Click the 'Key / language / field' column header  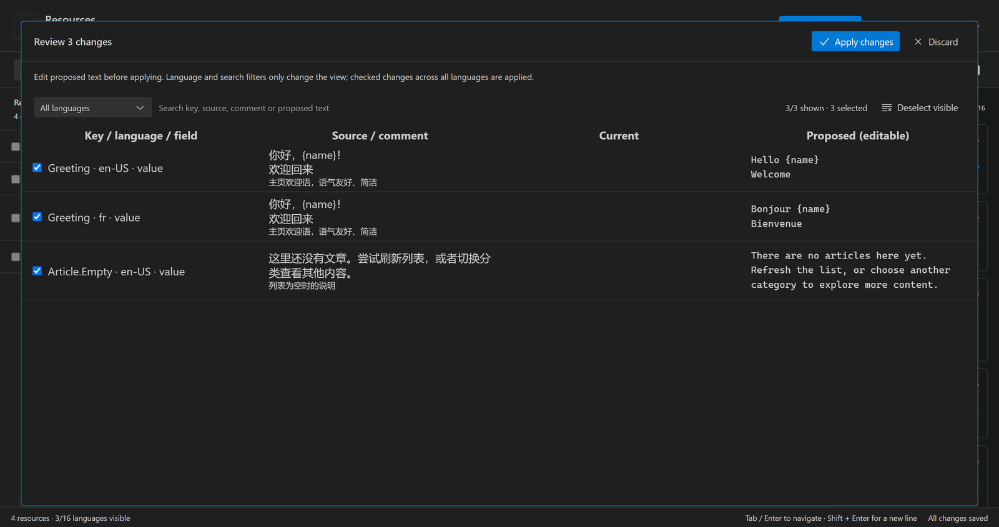tap(141, 135)
